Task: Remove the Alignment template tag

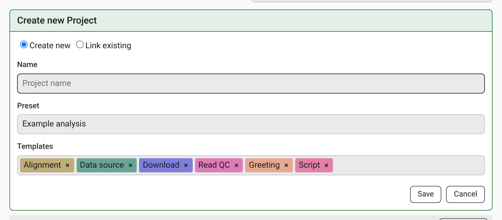Action: click(x=67, y=165)
